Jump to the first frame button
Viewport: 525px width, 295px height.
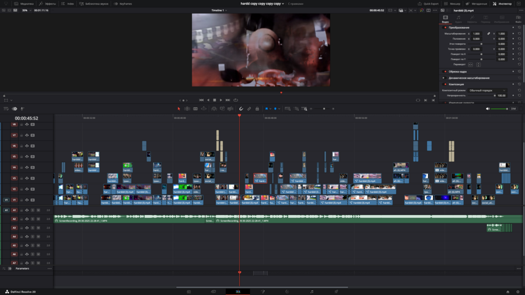[x=201, y=100]
